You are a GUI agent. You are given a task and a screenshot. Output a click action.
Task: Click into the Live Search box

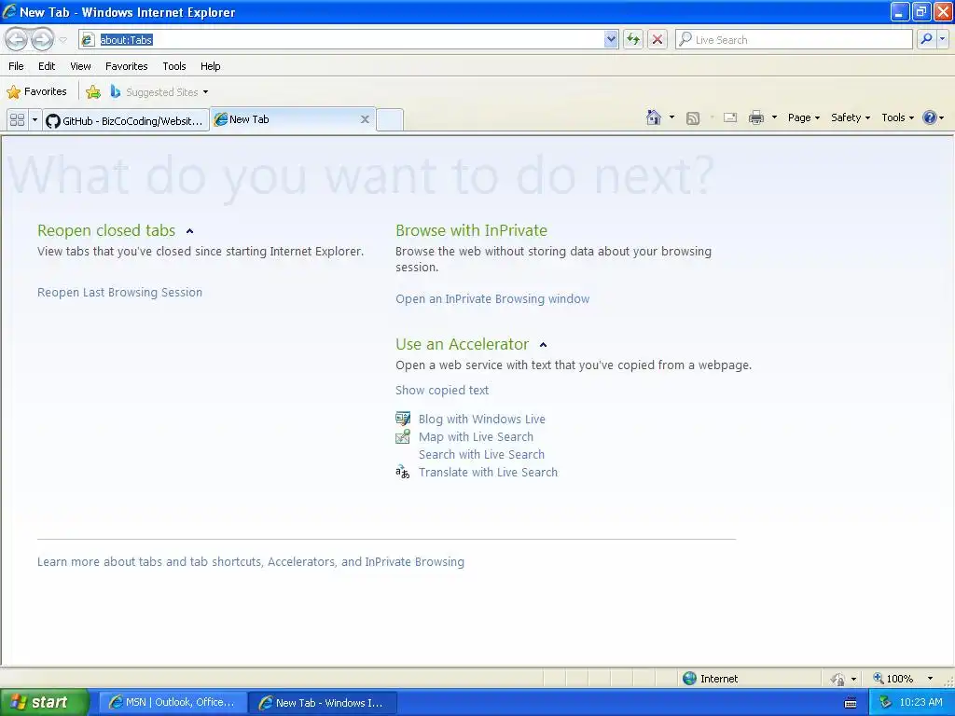[794, 39]
